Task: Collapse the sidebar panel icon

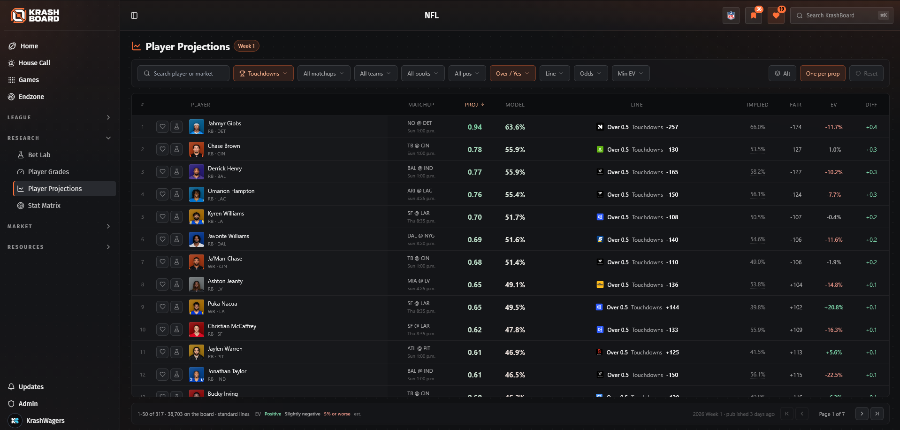Action: click(x=134, y=15)
